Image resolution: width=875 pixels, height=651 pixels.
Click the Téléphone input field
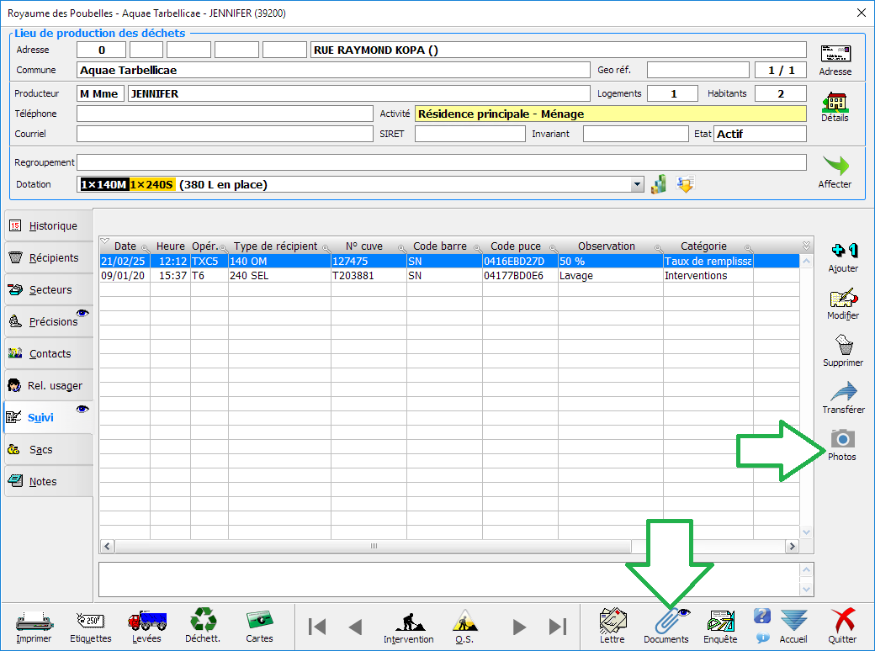(x=224, y=114)
